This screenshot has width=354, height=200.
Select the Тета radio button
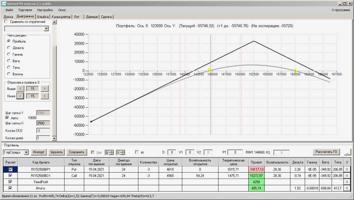[x=8, y=68]
